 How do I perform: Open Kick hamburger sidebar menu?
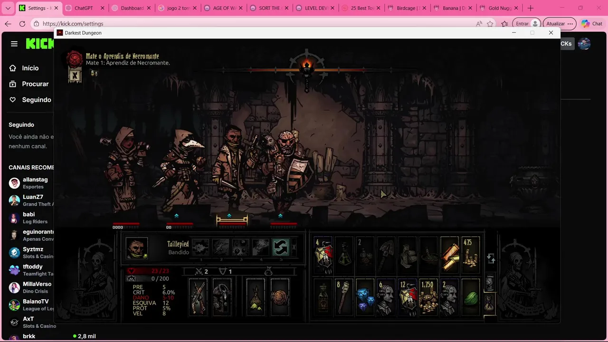click(14, 44)
